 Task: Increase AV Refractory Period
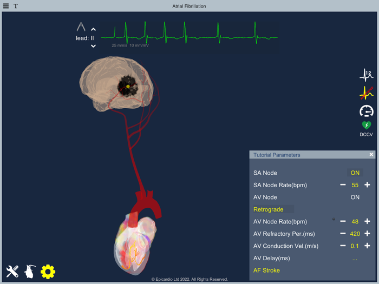click(x=367, y=234)
